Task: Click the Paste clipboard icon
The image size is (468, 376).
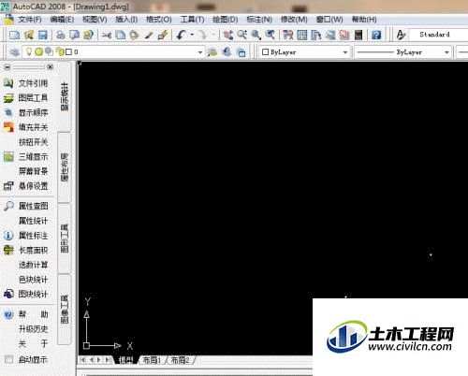Action: [x=134, y=35]
